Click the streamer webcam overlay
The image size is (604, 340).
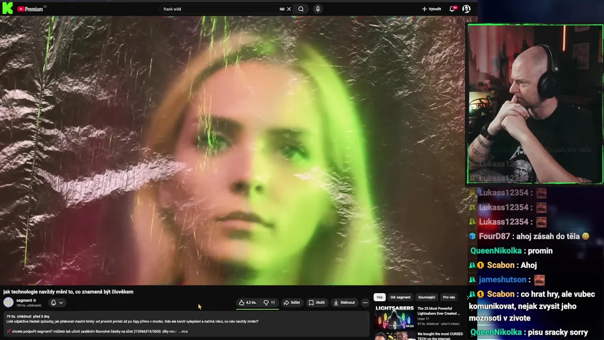535,104
